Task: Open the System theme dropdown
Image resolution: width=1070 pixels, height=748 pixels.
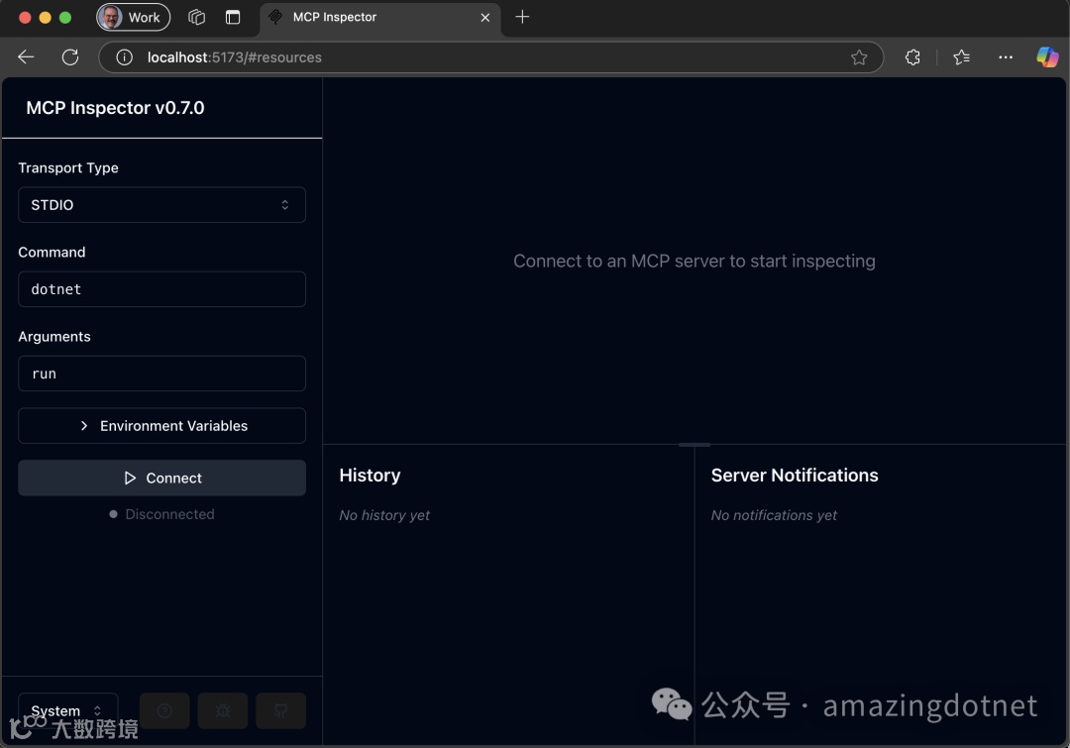Action: [x=67, y=710]
